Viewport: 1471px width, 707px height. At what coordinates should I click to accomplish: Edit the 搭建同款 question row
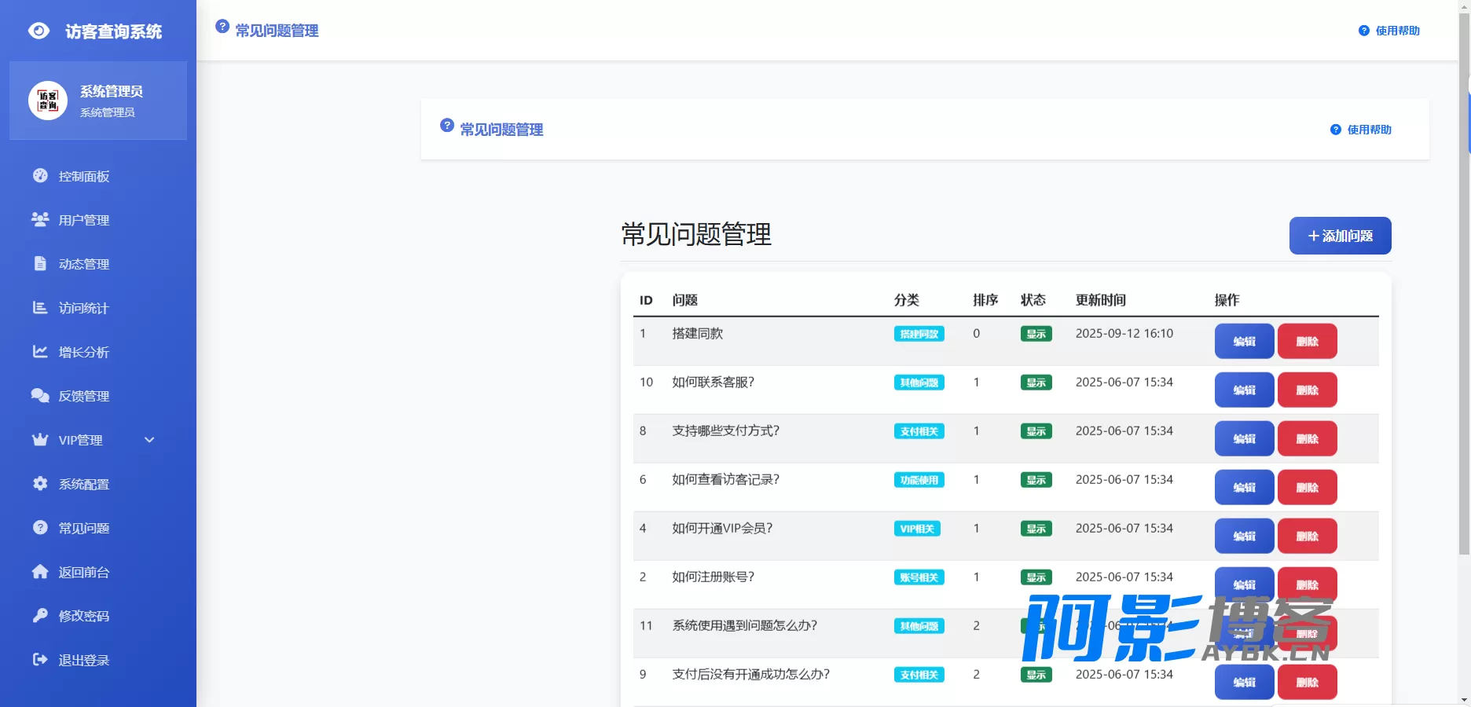(x=1244, y=341)
